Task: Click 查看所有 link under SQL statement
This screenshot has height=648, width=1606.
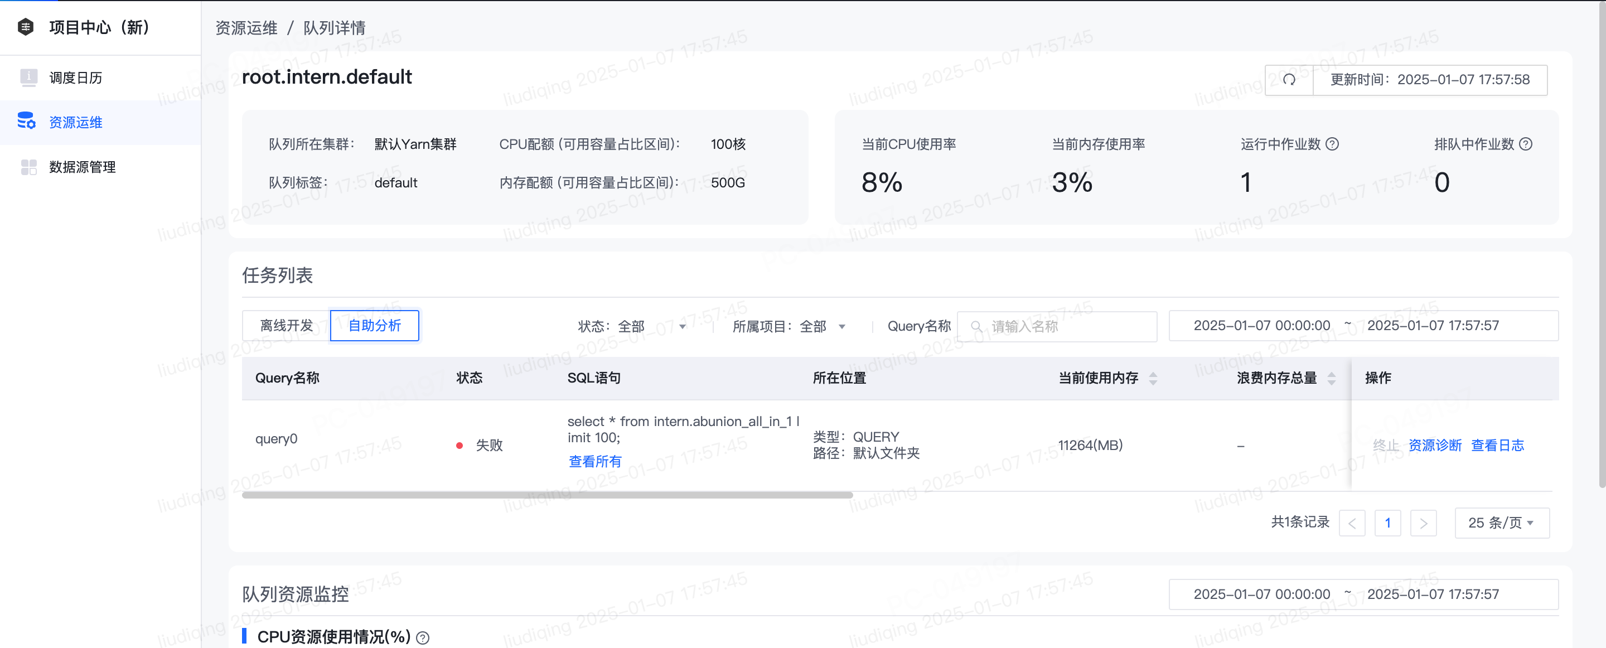Action: pos(595,462)
